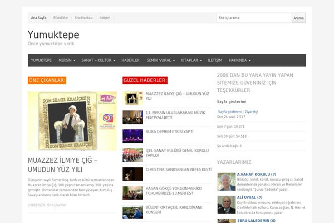Click 'Son 24 saat: 2.517' stat
The height and width of the screenshot is (223, 334).
[x=231, y=117]
